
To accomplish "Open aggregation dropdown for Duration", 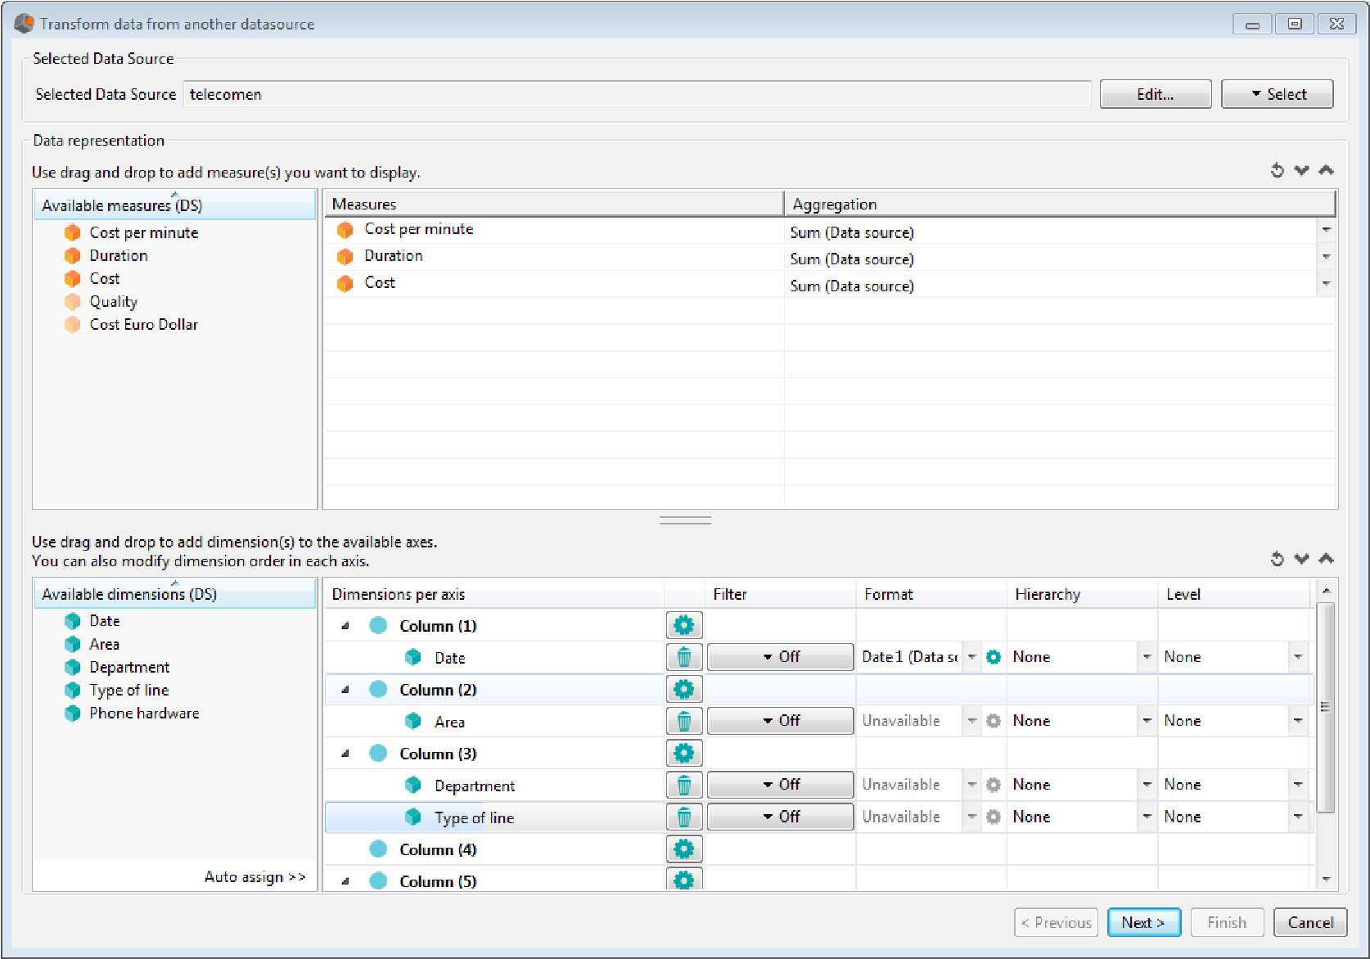I will pos(1326,257).
